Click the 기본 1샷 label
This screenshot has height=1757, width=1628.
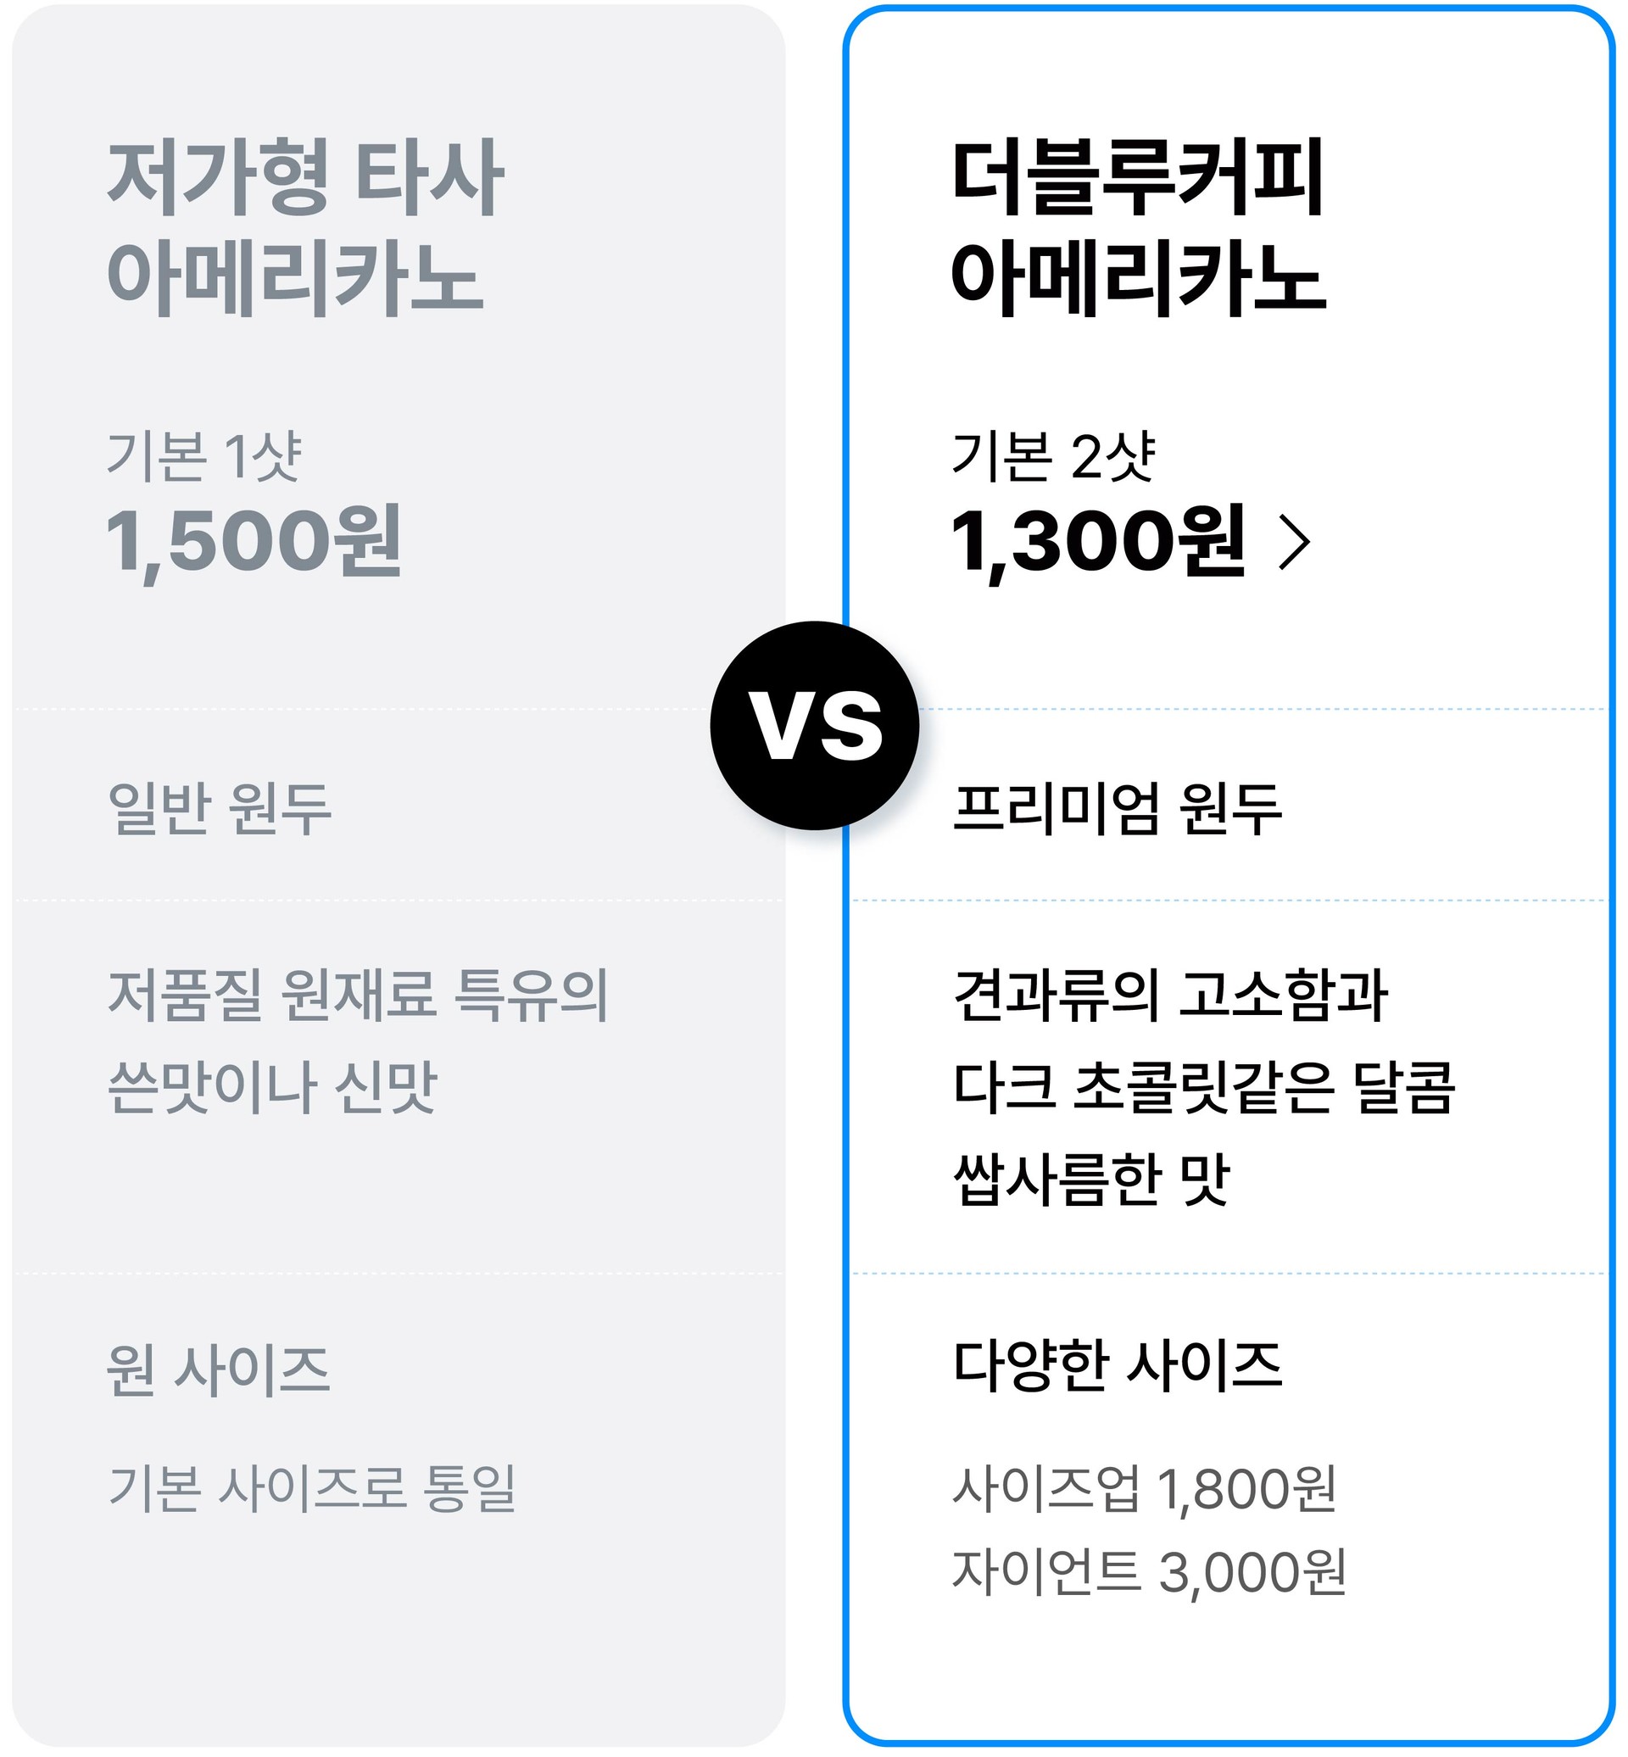pos(204,456)
